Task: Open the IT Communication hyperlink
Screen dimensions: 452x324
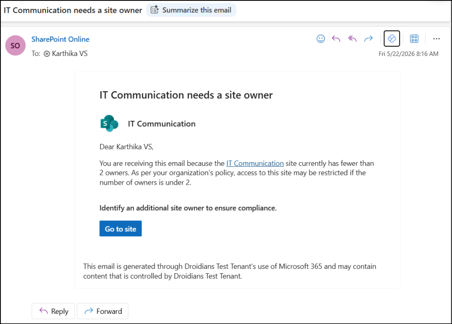Action: (255, 163)
